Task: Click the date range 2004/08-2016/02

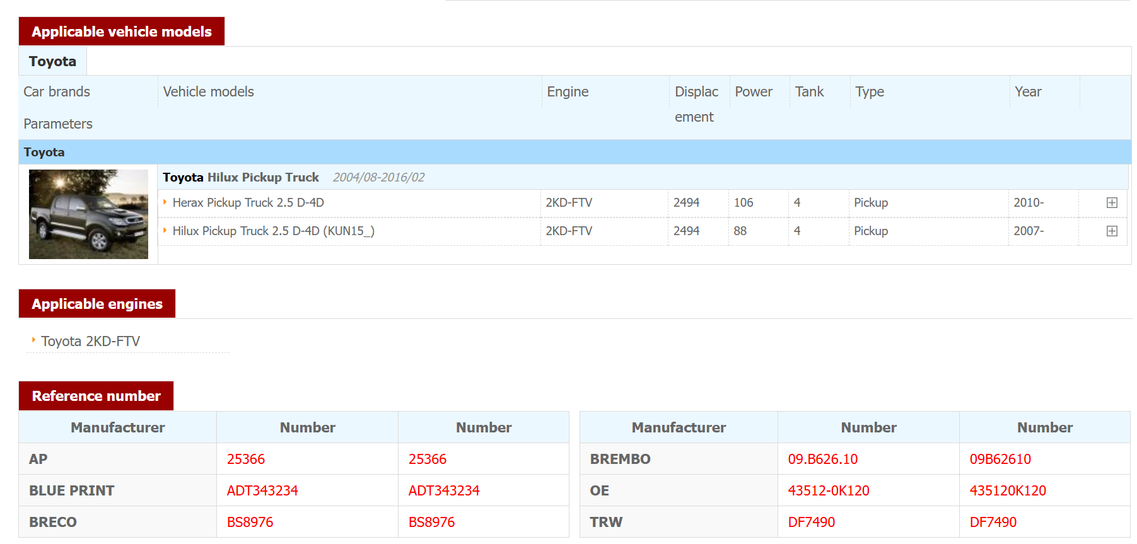Action: 378,177
